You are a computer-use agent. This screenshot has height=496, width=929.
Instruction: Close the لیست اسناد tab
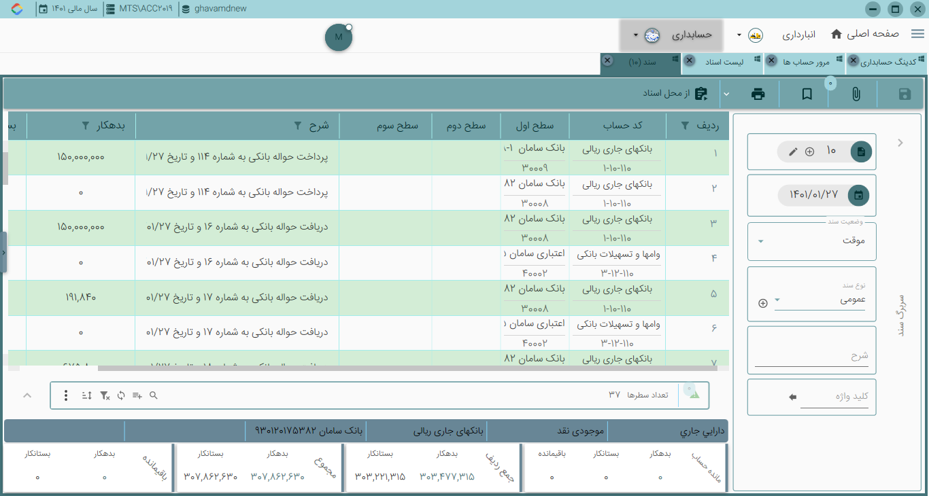click(689, 60)
